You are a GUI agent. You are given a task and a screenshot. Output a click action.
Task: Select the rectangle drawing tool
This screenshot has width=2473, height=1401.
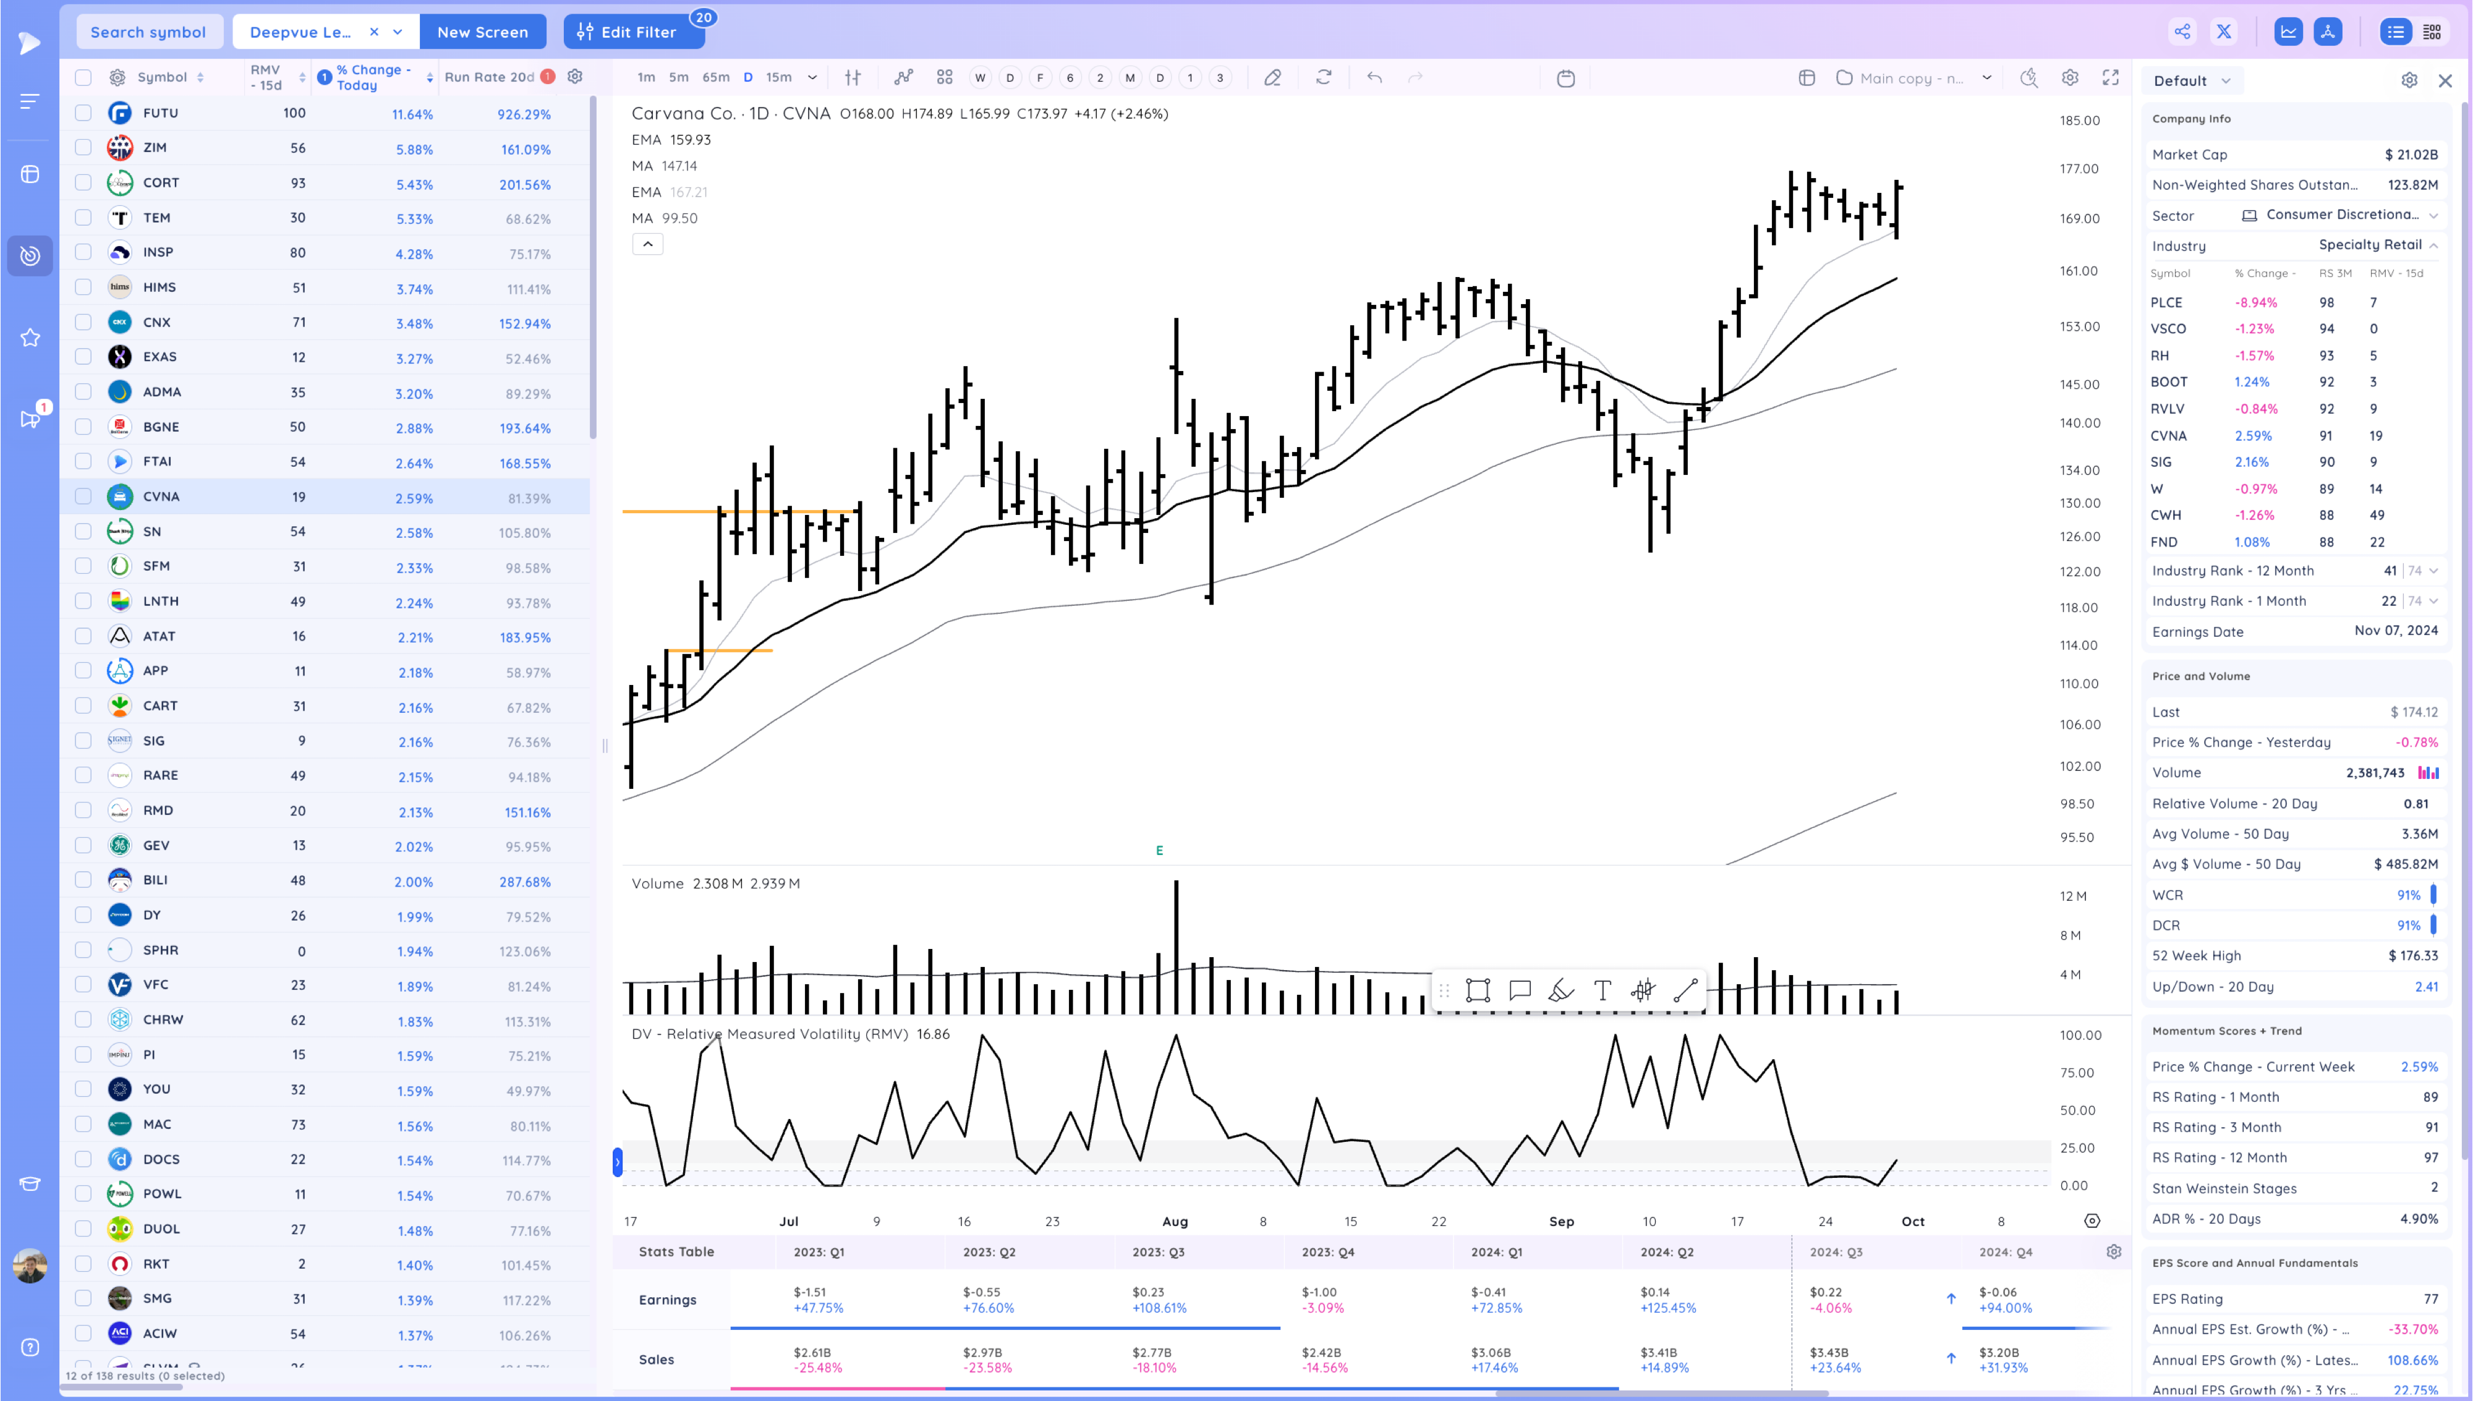click(x=1478, y=990)
